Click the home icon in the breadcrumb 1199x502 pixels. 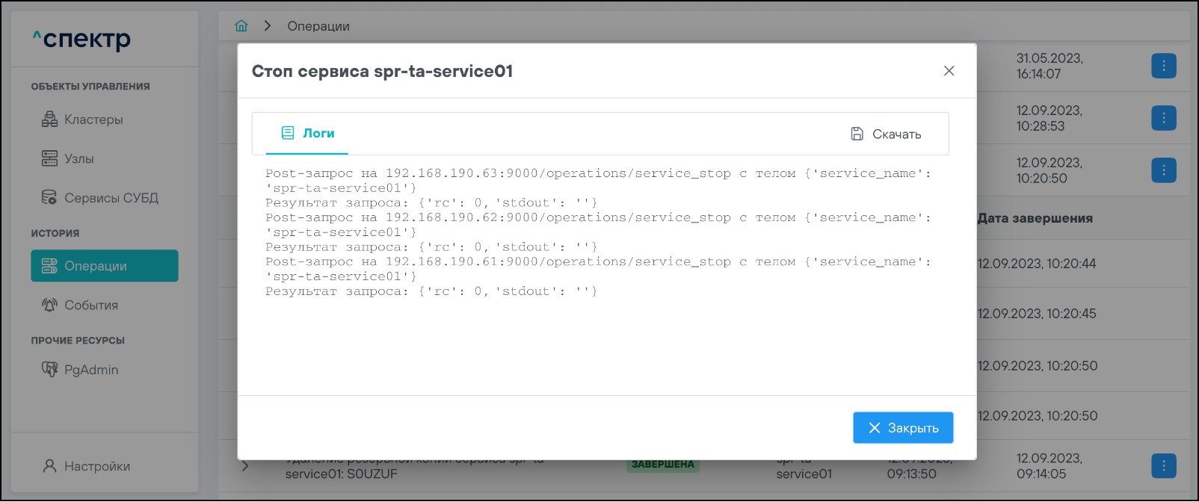pyautogui.click(x=241, y=26)
